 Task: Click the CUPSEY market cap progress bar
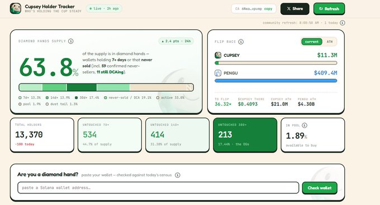276,63
